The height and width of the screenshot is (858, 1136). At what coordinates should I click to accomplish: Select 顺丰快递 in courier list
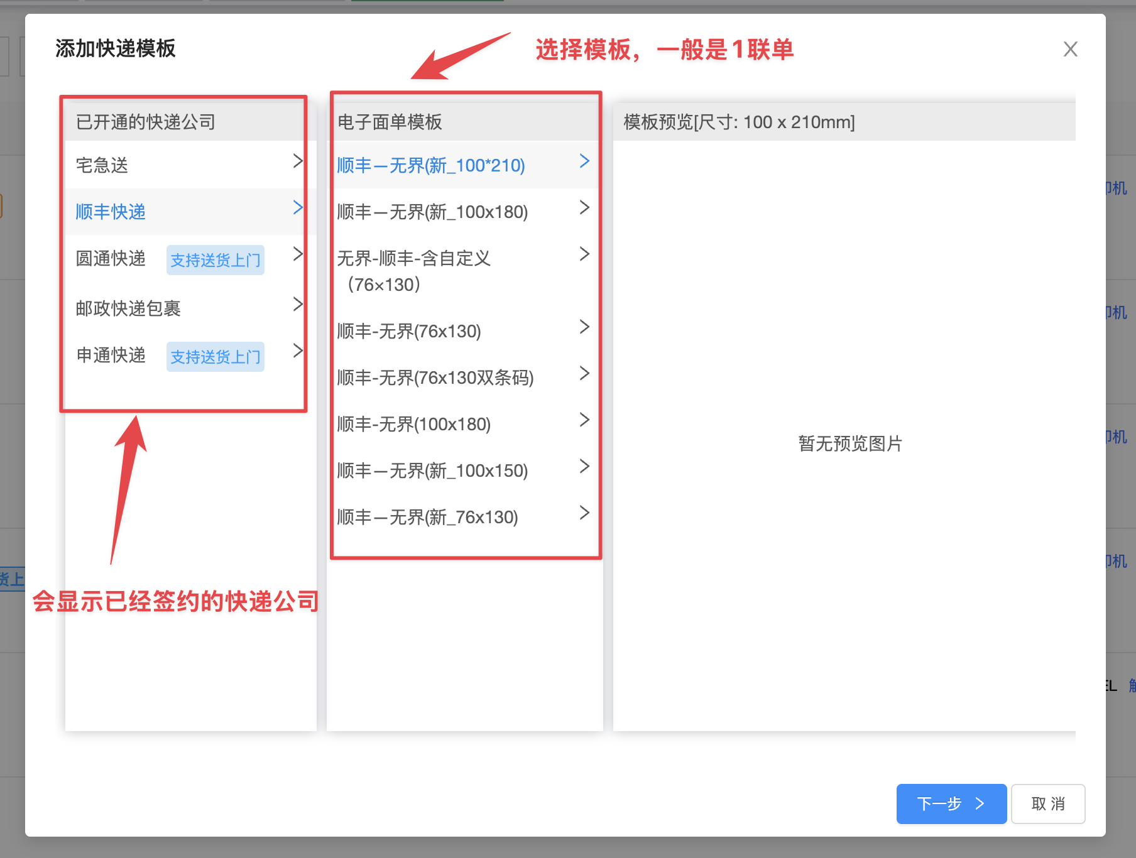click(111, 212)
